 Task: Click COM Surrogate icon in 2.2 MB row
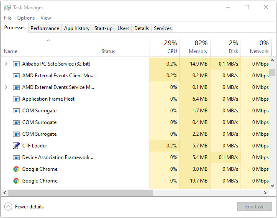point(16,134)
